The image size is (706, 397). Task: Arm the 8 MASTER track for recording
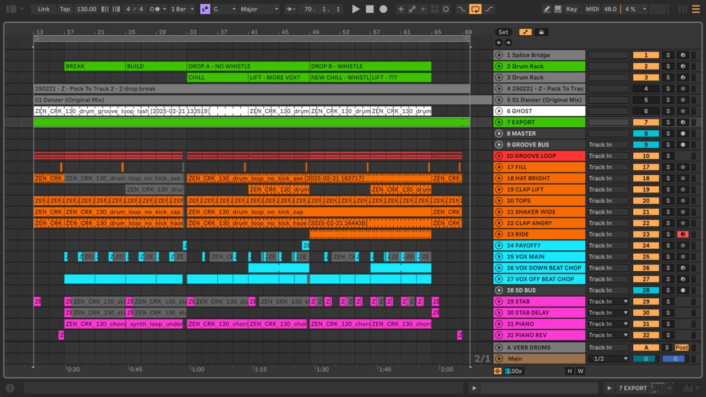coord(683,133)
